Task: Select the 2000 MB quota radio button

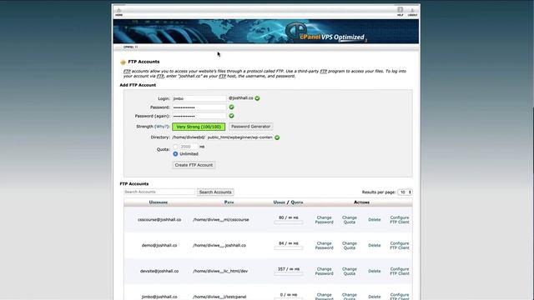Action: point(175,147)
